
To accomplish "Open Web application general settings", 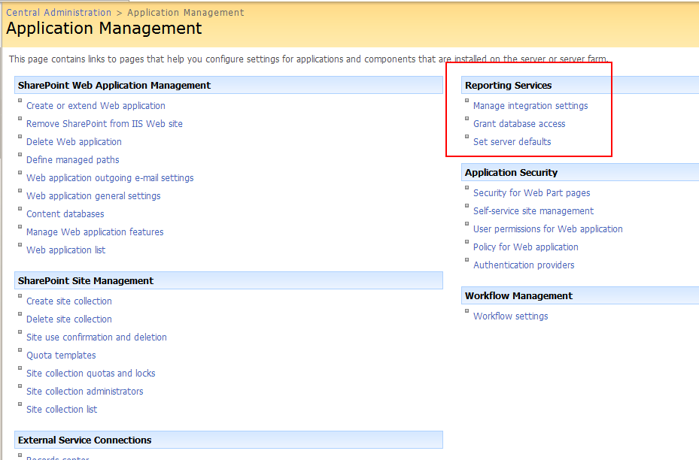I will 93,196.
